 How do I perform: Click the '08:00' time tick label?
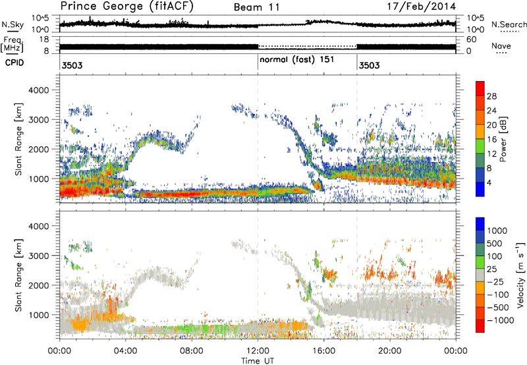point(192,351)
